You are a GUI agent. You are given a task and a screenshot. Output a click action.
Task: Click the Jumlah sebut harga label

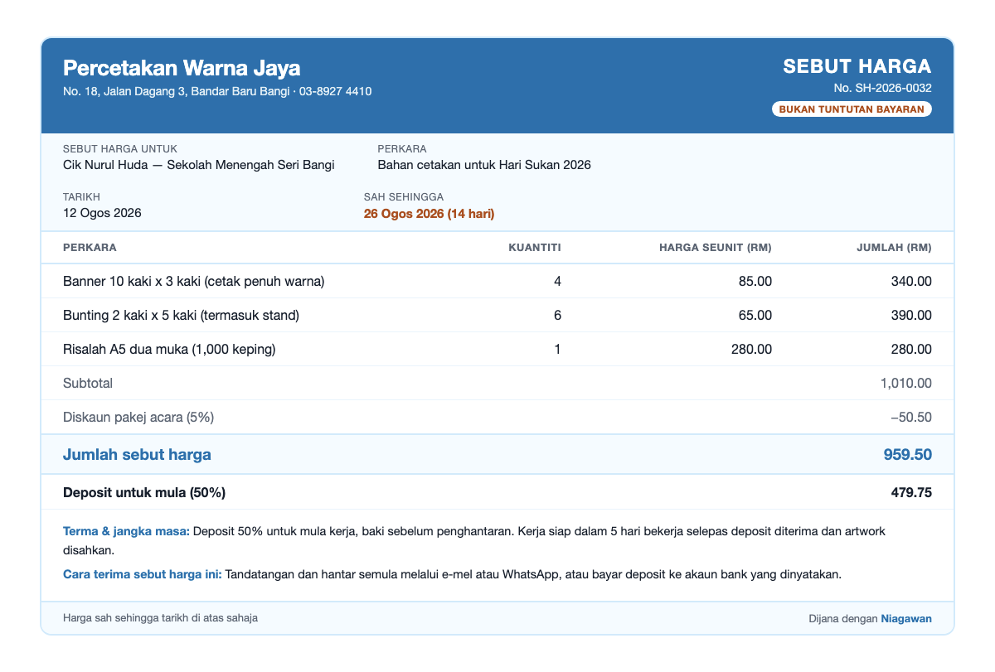click(137, 454)
